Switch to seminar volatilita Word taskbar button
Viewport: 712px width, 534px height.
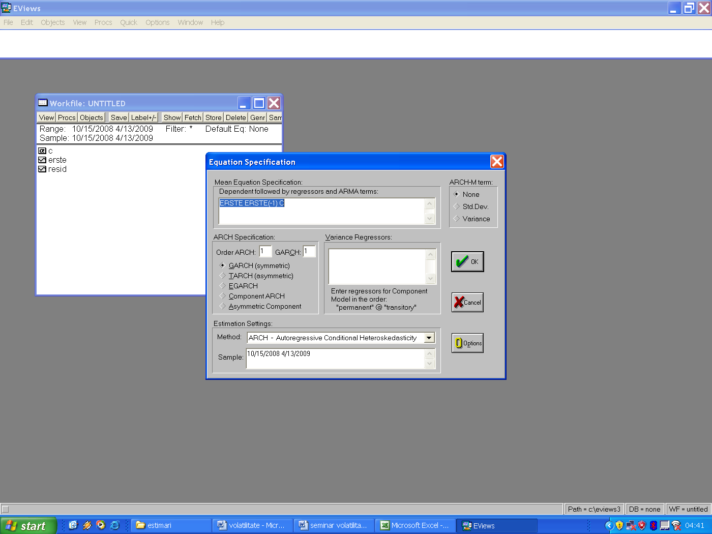(x=334, y=525)
